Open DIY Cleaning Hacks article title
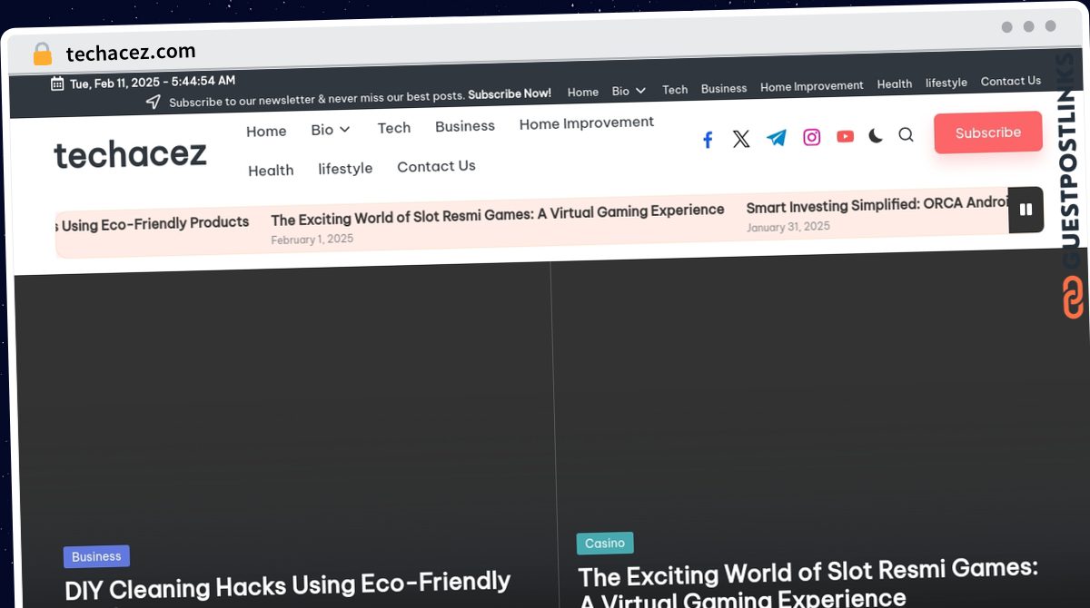 pos(287,586)
